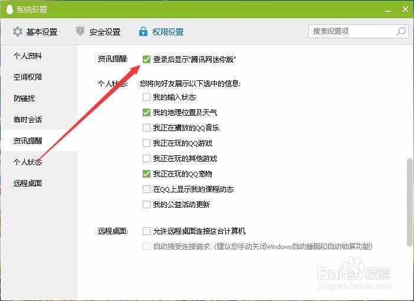Enable 我的输入状态 checkbox
This screenshot has height=301, width=414.
pyautogui.click(x=146, y=97)
